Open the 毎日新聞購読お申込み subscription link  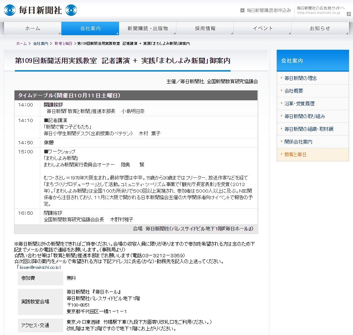(268, 10)
